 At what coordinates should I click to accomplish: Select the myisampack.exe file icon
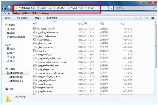34,47
